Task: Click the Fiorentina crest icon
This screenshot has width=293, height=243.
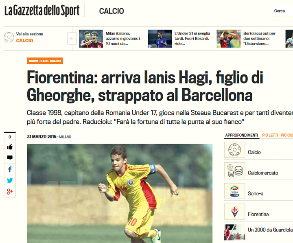Action: pos(234,212)
